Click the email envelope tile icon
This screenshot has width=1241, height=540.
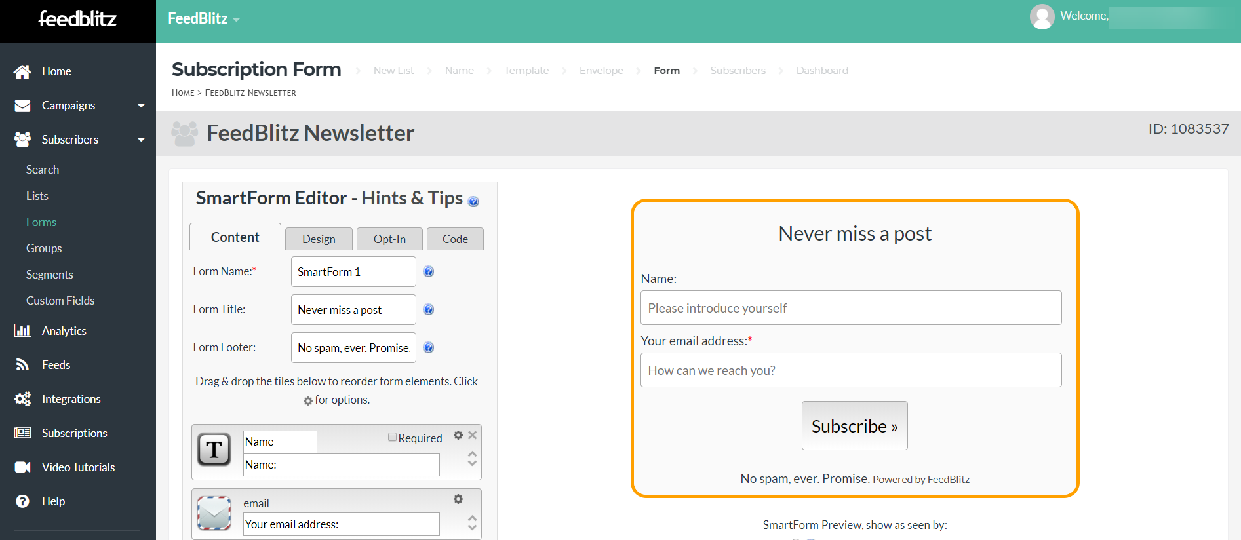click(214, 513)
